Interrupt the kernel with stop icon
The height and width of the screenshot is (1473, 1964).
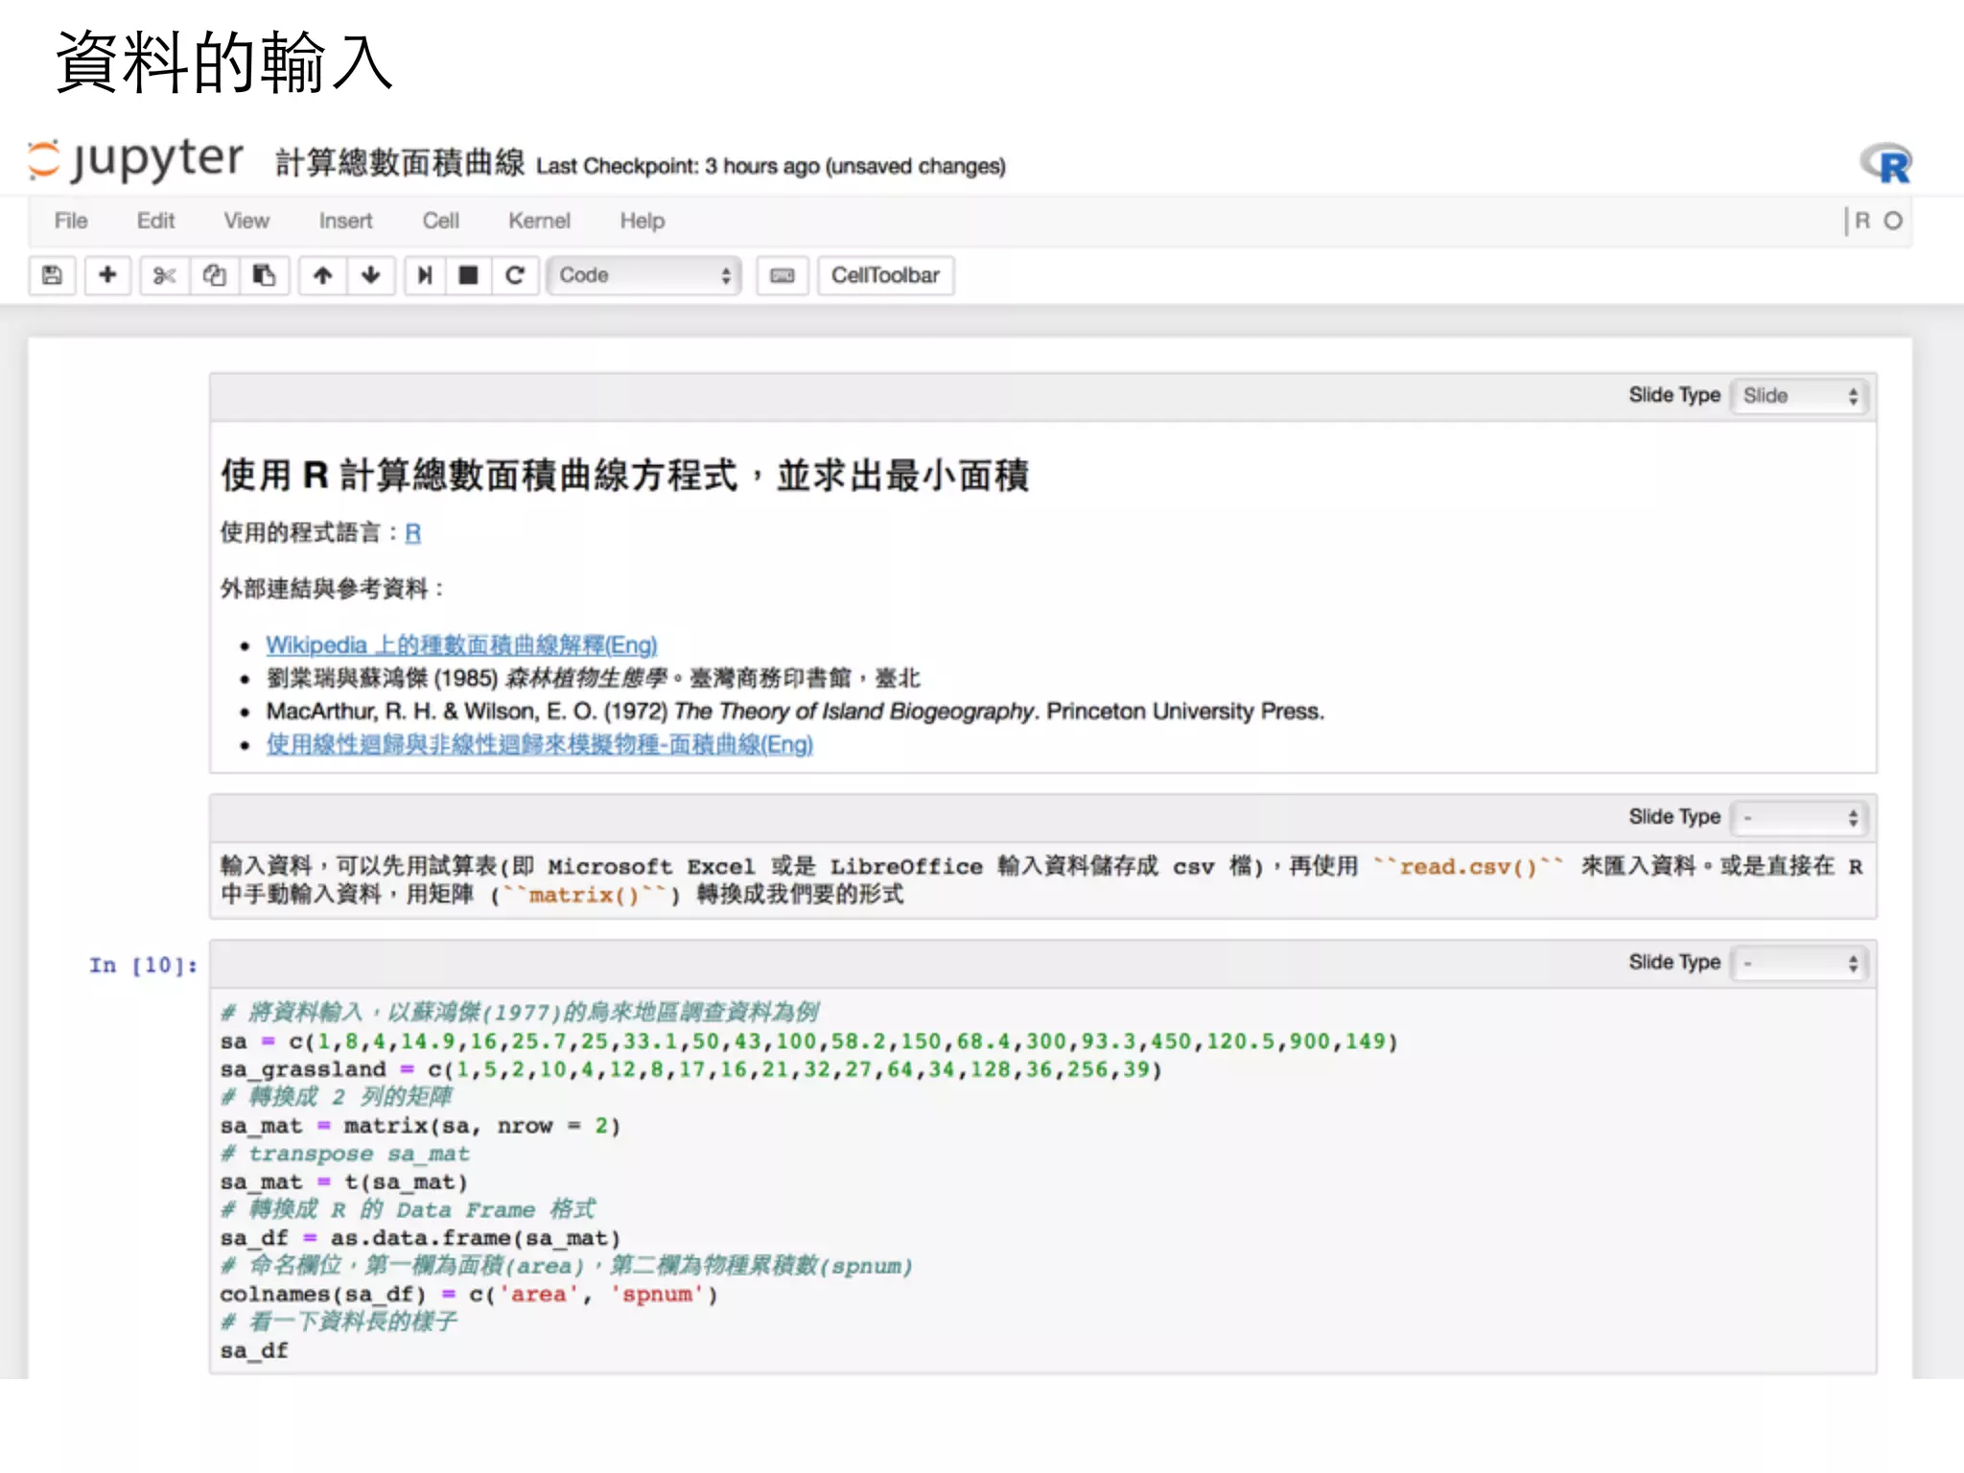[468, 276]
